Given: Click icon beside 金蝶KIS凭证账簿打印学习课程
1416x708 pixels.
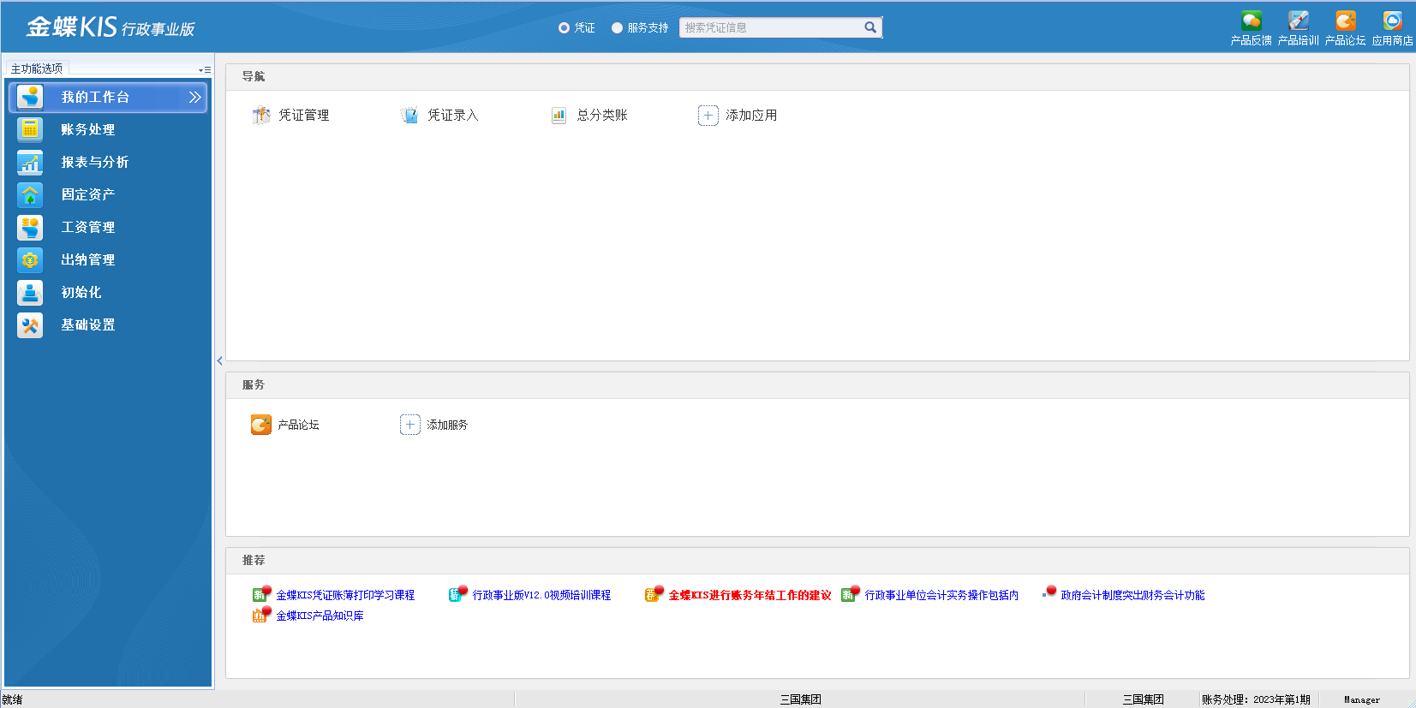Looking at the screenshot, I should pyautogui.click(x=261, y=594).
